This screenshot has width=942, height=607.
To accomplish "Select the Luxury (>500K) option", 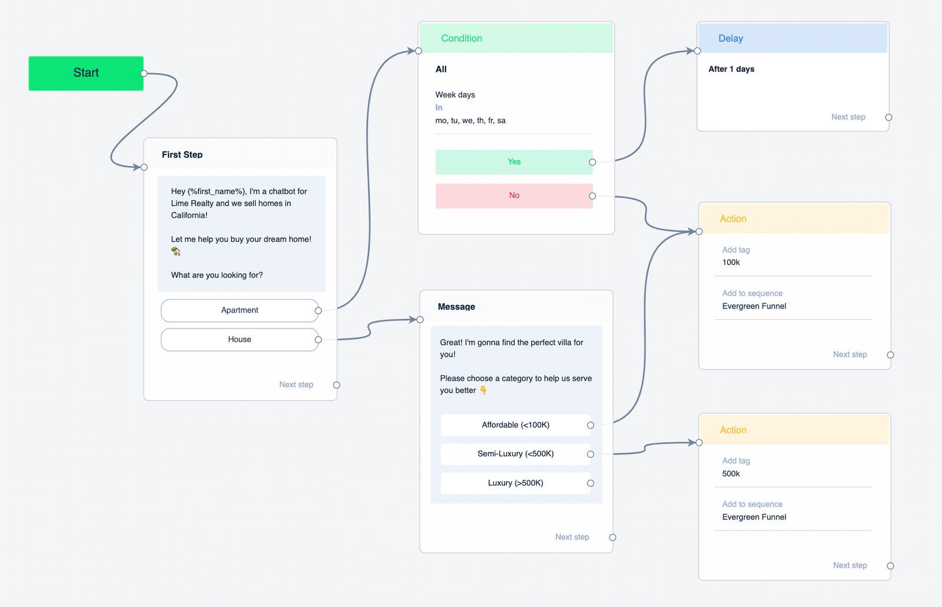I will (x=515, y=483).
